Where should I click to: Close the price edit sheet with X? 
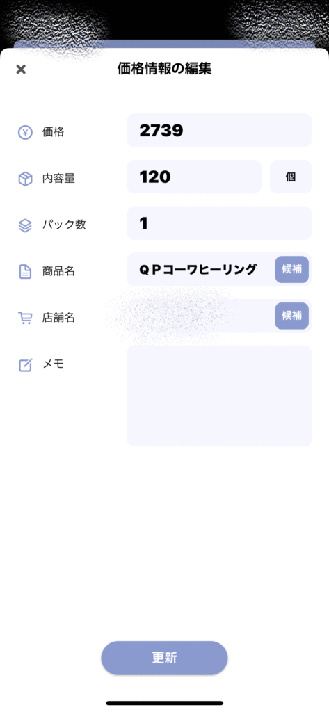click(21, 69)
